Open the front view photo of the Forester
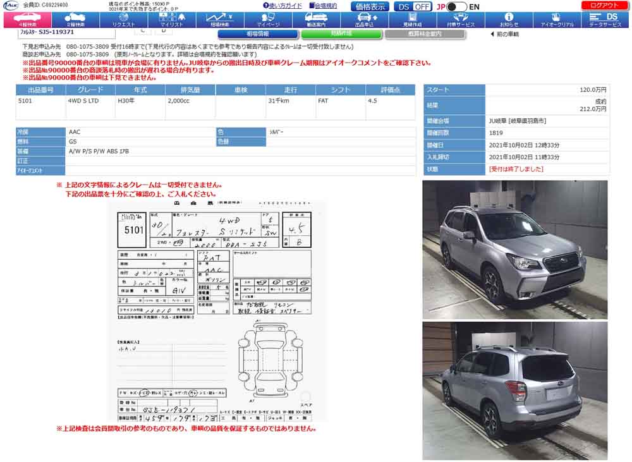632x462 pixels. click(514, 250)
